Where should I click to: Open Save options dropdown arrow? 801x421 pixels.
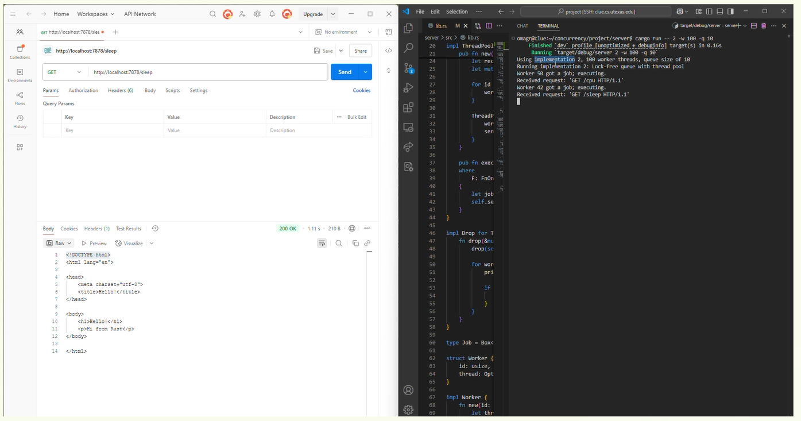coord(341,51)
